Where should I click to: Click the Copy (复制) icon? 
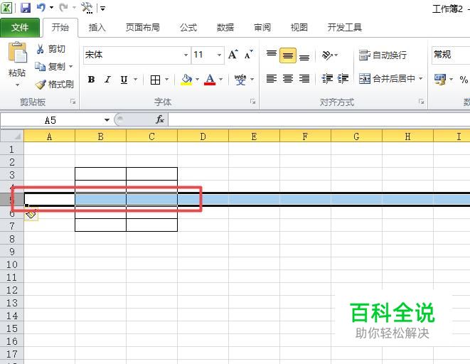point(40,66)
